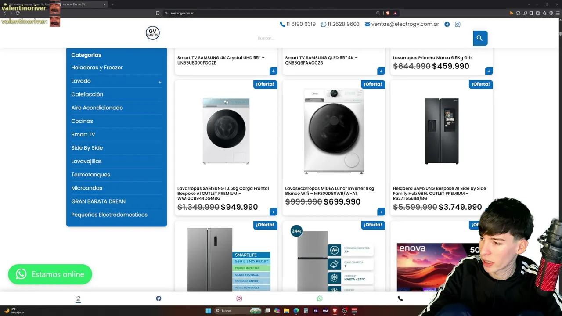Open File Explorer from taskbar
The height and width of the screenshot is (316, 562).
(286, 311)
